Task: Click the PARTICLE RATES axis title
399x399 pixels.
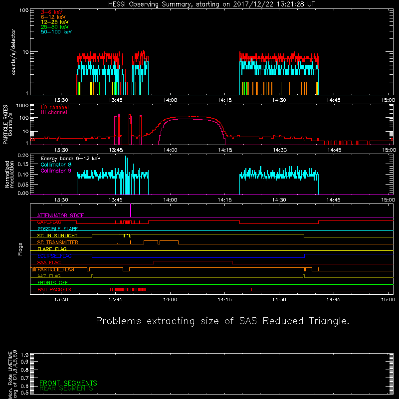Action: click(x=5, y=125)
